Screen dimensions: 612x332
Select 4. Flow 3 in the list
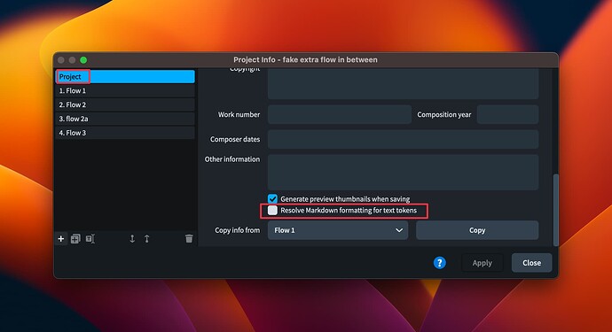pyautogui.click(x=125, y=133)
